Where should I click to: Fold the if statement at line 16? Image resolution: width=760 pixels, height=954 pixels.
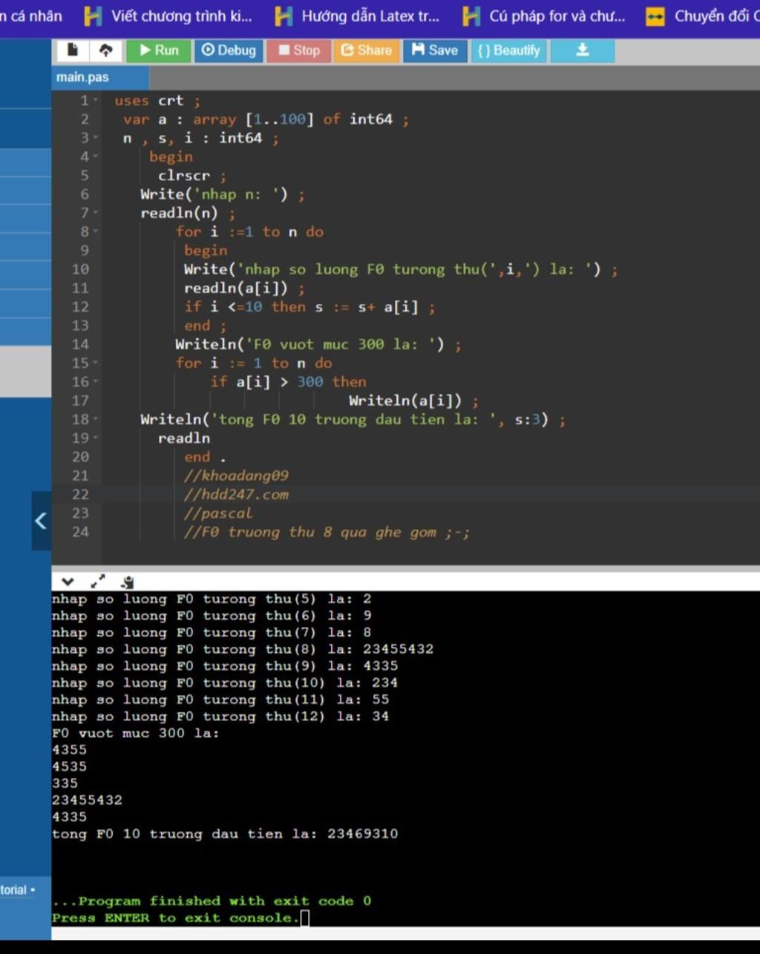[x=95, y=382]
